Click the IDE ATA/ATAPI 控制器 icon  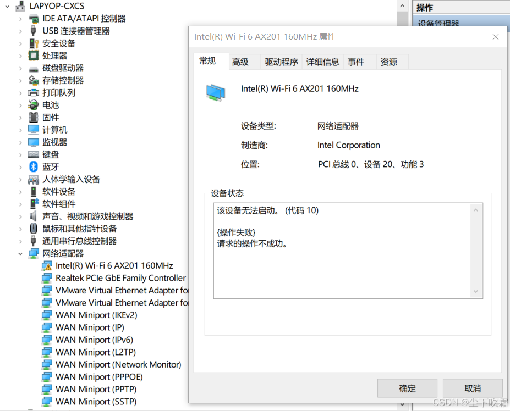point(34,19)
